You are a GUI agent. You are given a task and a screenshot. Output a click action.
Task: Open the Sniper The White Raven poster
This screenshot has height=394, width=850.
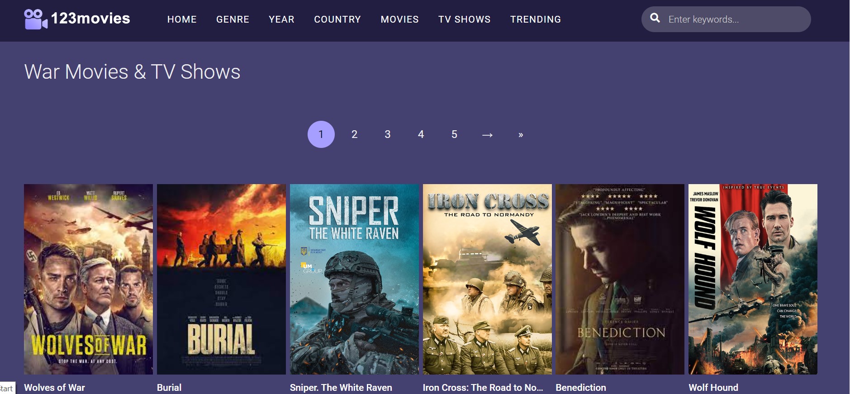(354, 279)
